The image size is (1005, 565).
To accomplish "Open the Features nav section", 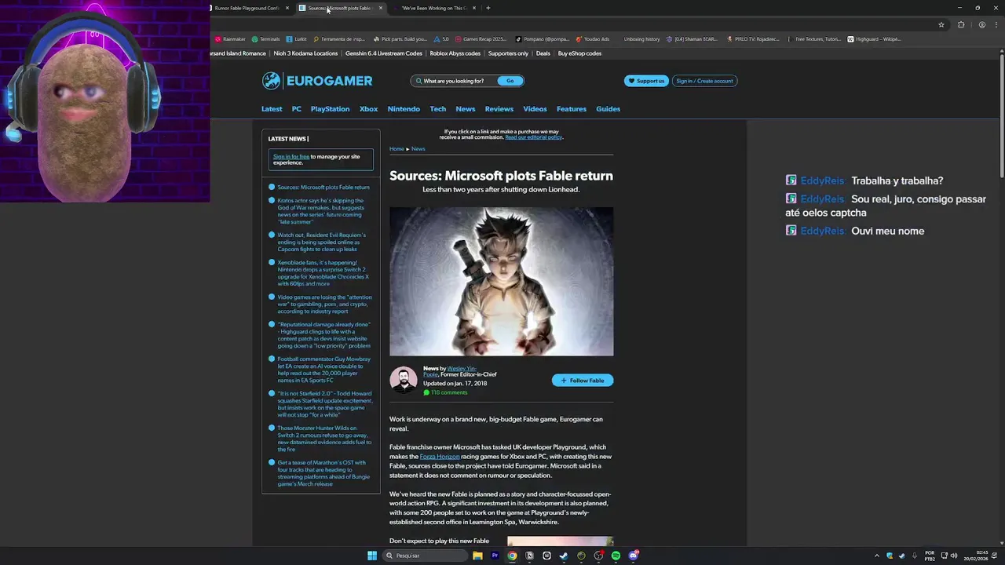I will tap(572, 109).
